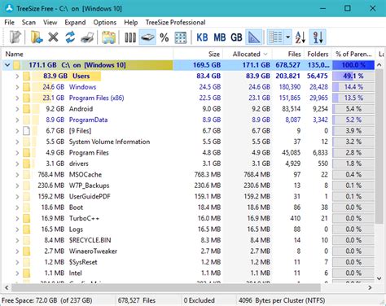Click the printer icon in the toolbar
Screen dimensions: 386x306
click(x=87, y=37)
